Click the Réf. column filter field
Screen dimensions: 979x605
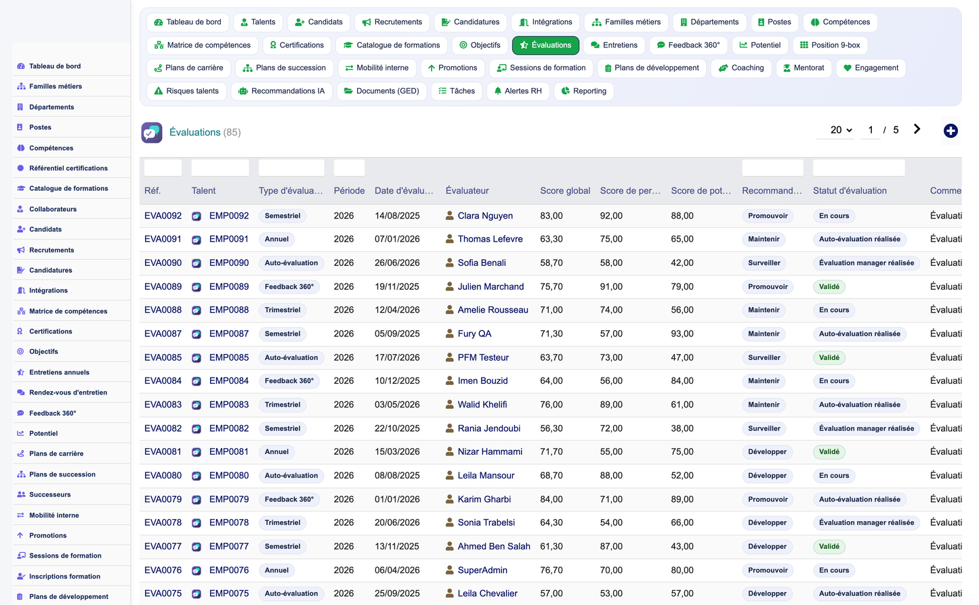(x=163, y=168)
